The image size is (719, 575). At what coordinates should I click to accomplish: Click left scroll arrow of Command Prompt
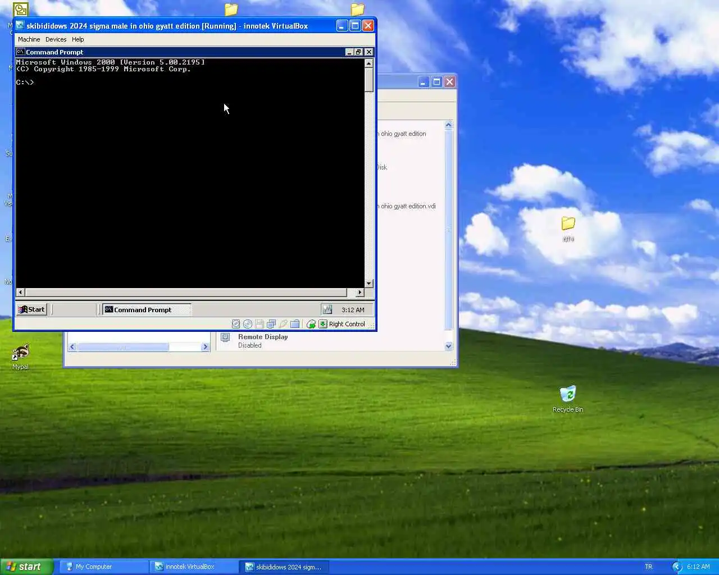21,292
